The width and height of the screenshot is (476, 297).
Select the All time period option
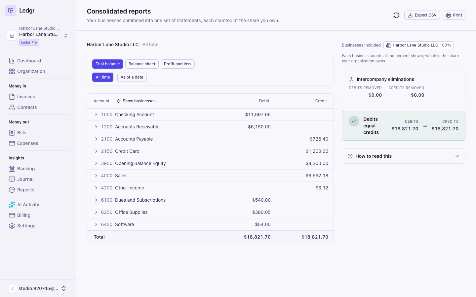coord(103,77)
